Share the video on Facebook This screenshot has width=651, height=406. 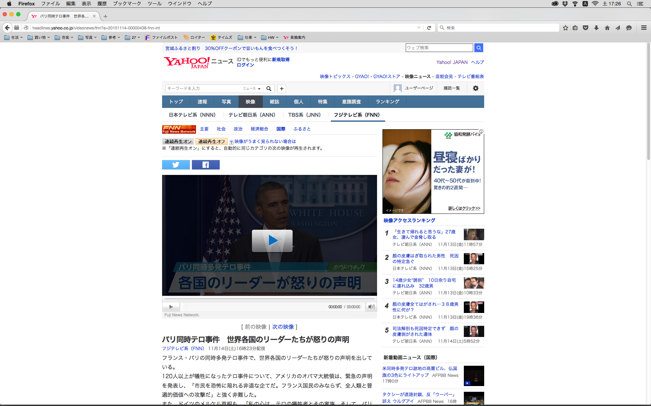coord(205,165)
